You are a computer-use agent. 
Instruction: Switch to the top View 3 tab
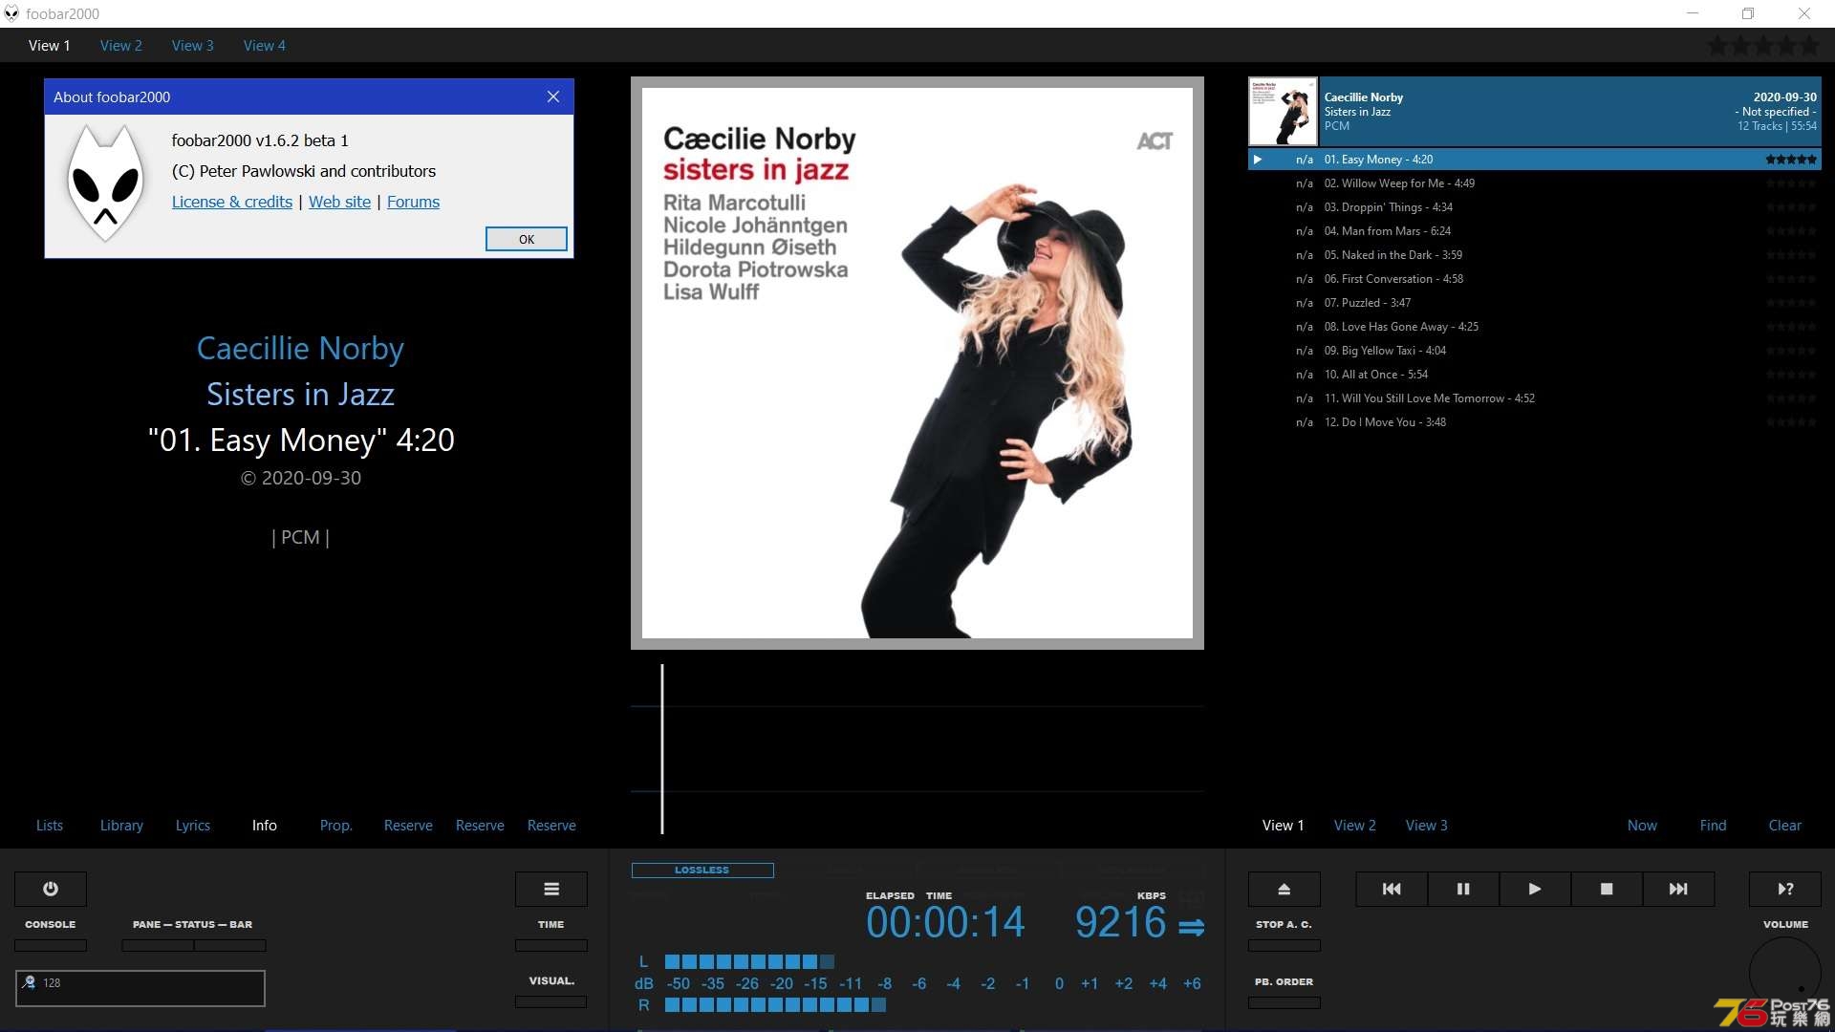click(192, 45)
